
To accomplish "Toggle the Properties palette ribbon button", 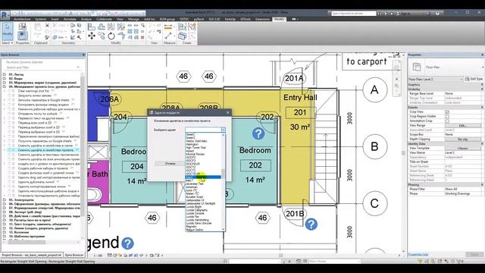I will coord(22,36).
